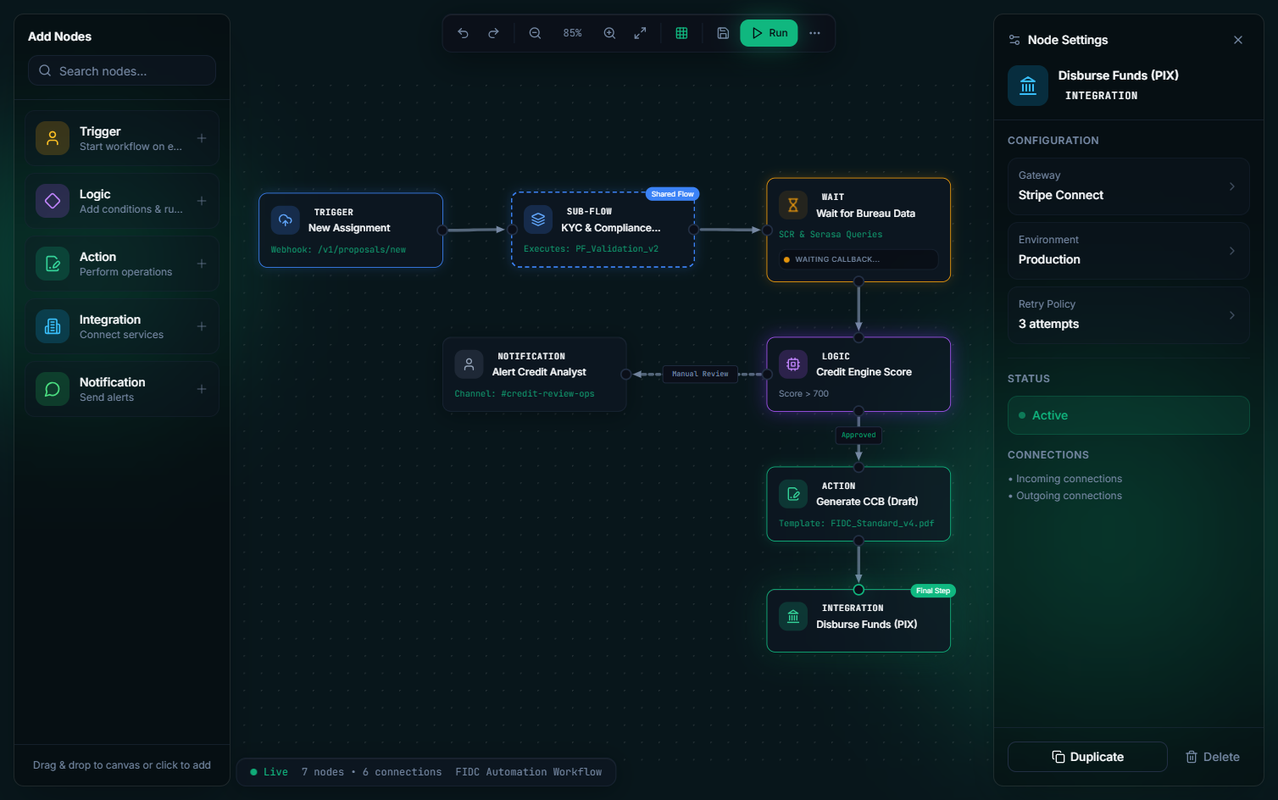Click Webhook: /v1/proposals/new text
This screenshot has height=800, width=1278.
pos(338,250)
